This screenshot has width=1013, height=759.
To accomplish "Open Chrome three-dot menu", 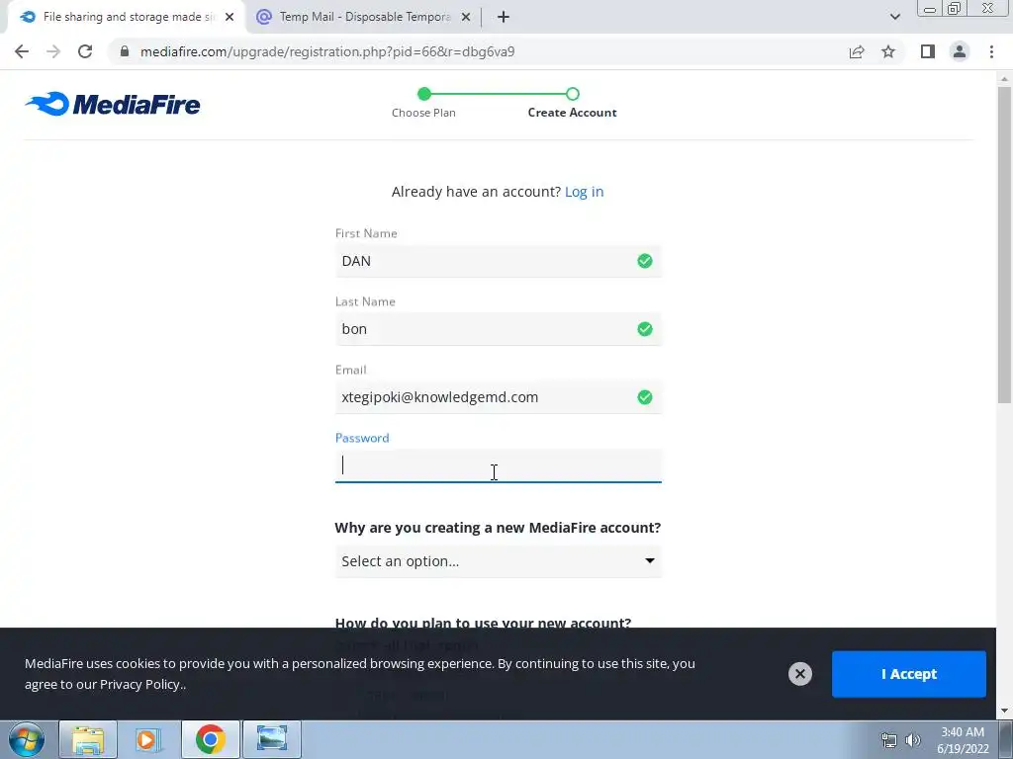I will pos(991,51).
